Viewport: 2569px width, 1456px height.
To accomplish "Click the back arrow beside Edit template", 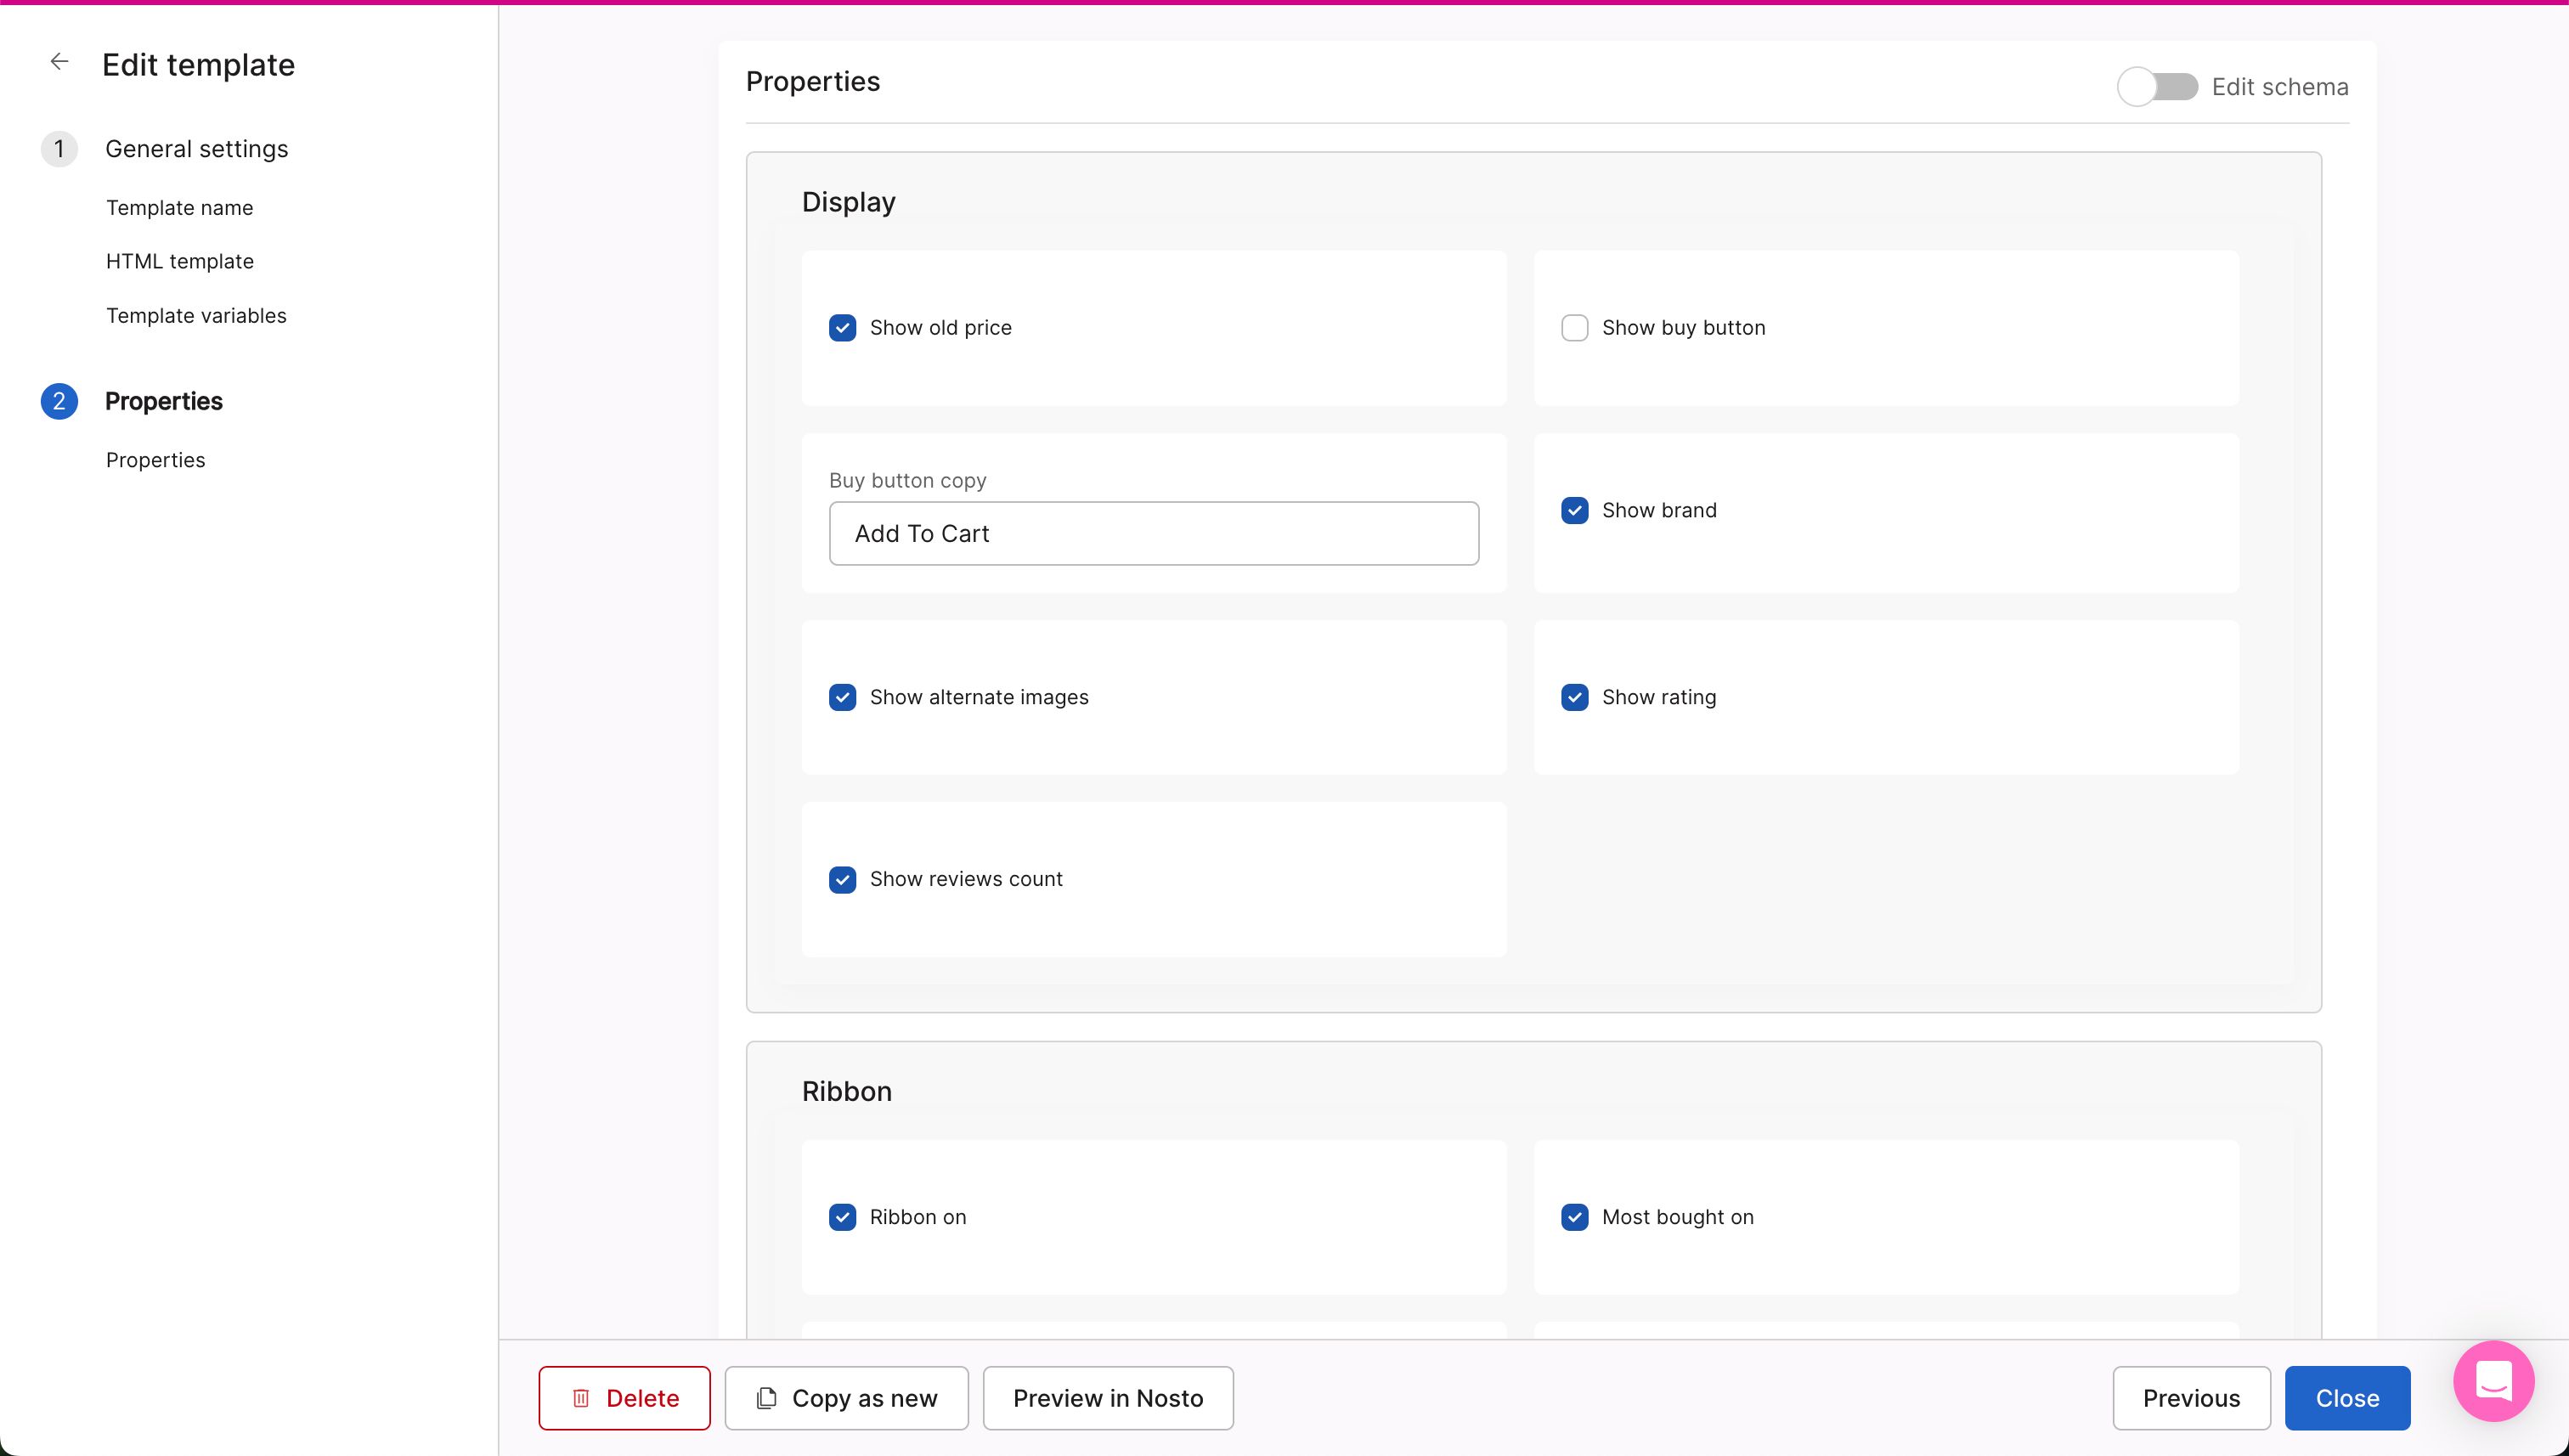I will point(59,62).
